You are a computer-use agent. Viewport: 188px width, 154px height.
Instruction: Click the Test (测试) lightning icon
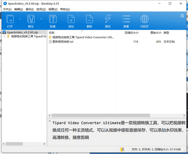[x=108, y=19]
